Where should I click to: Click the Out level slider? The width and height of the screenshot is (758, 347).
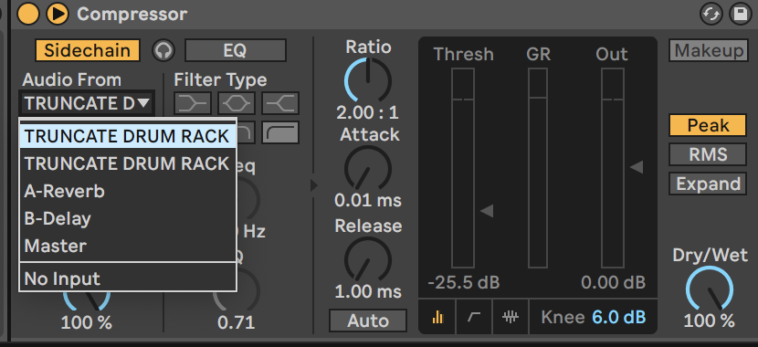point(613,168)
